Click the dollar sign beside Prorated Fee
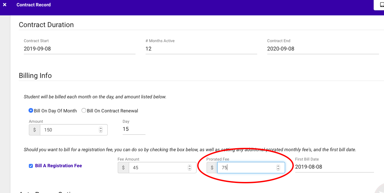The height and width of the screenshot is (193, 384). point(212,168)
